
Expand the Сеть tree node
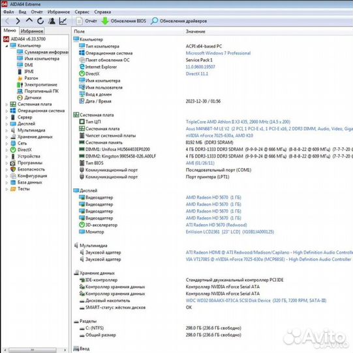coord(7,143)
